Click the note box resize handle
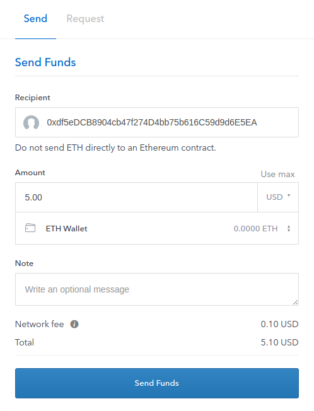 pyautogui.click(x=295, y=302)
